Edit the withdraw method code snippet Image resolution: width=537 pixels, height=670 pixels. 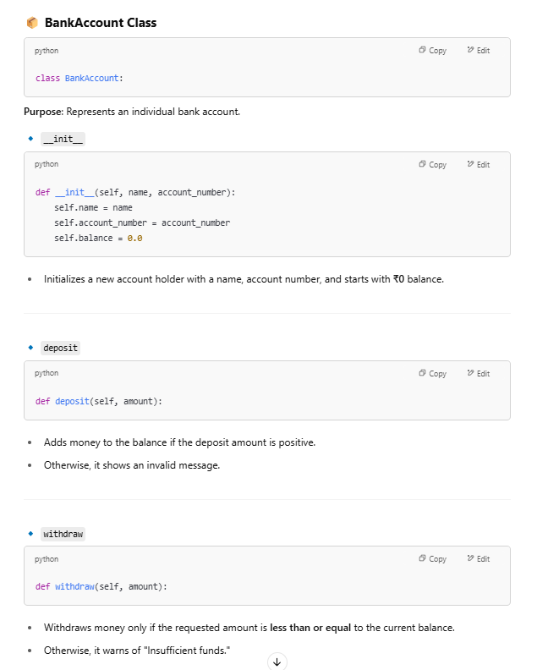pyautogui.click(x=478, y=559)
